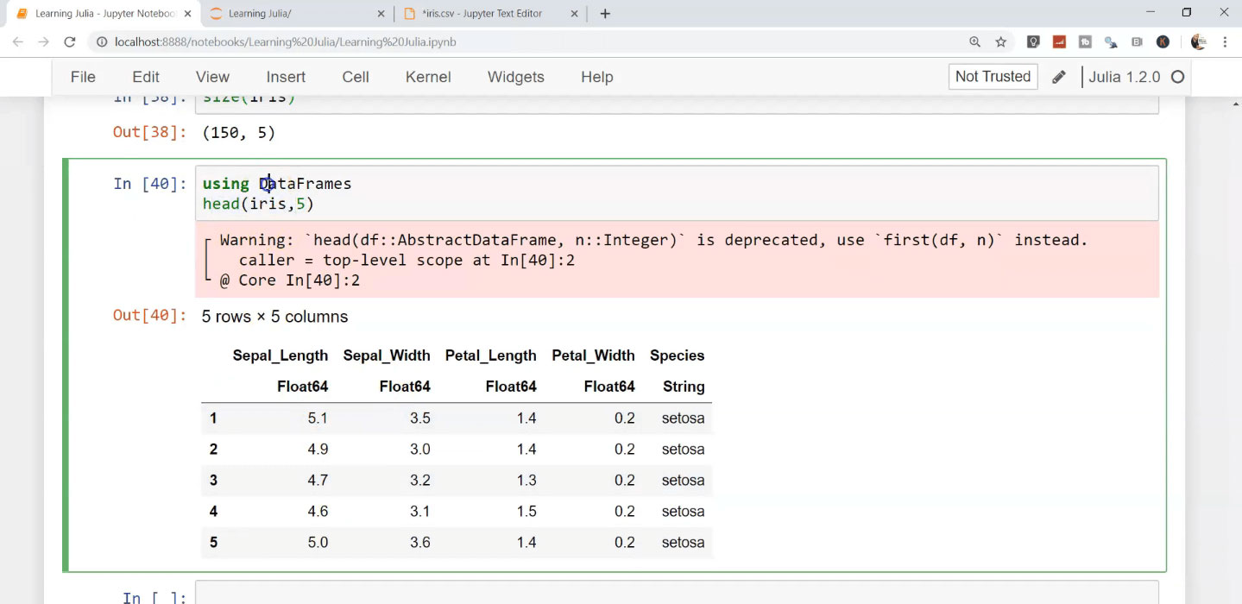Viewport: 1242px width, 604px height.
Task: Open the File menu
Action: [x=83, y=77]
